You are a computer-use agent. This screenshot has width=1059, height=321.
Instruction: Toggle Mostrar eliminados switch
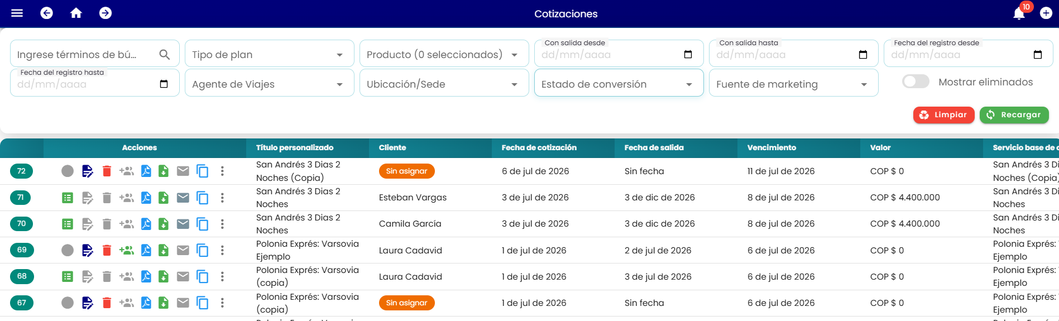click(916, 82)
